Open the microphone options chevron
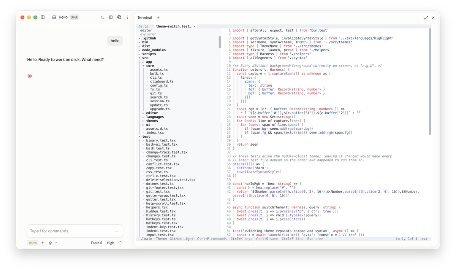Image resolution: width=456 pixels, height=270 pixels. (56, 243)
